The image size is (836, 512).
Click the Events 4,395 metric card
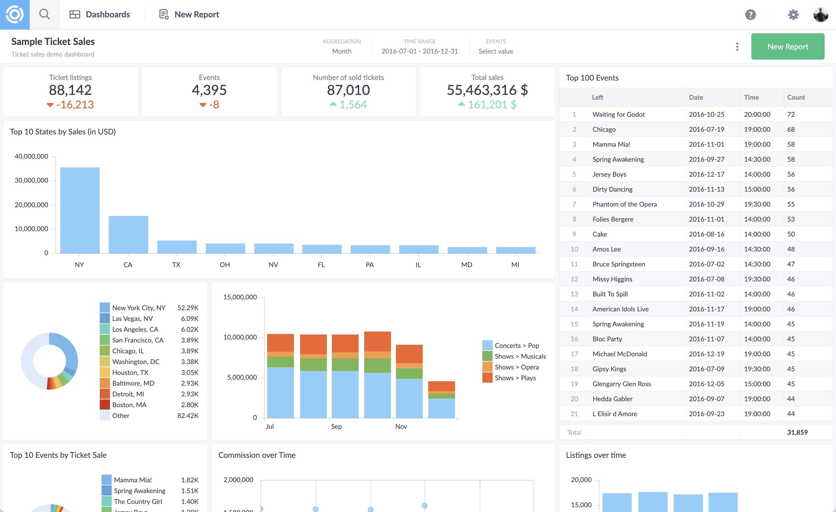coord(209,92)
